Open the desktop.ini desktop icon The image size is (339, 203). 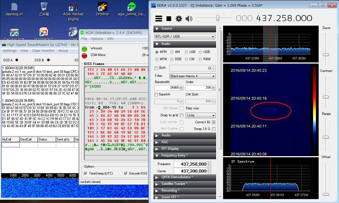[x=14, y=10]
